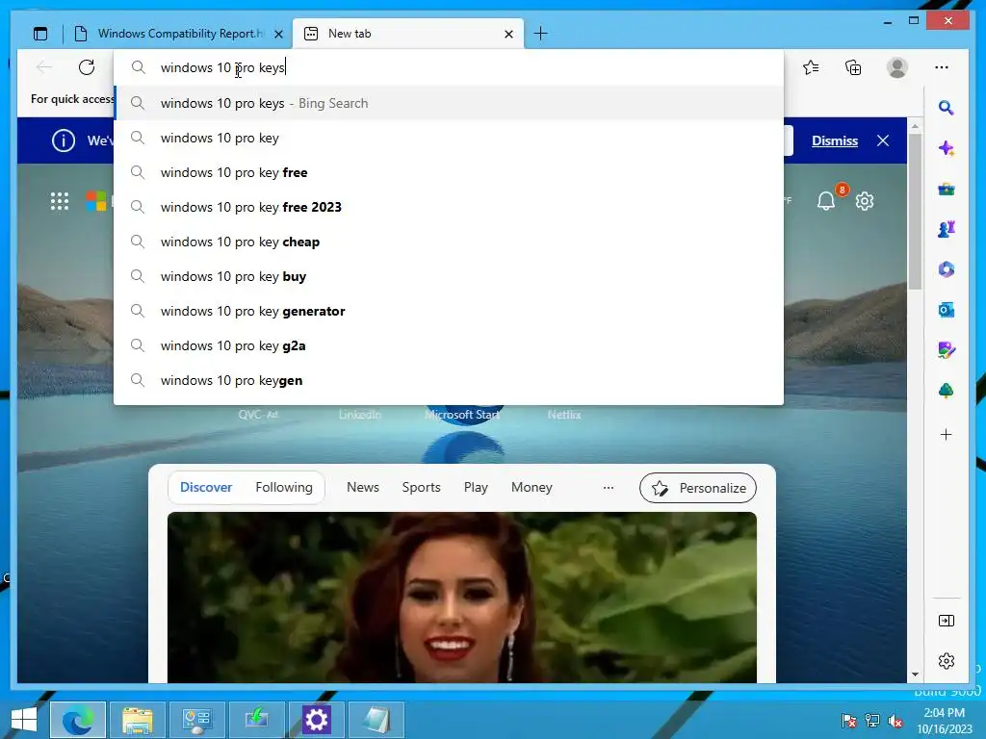Close the New tab tab
This screenshot has width=986, height=739.
tap(508, 34)
